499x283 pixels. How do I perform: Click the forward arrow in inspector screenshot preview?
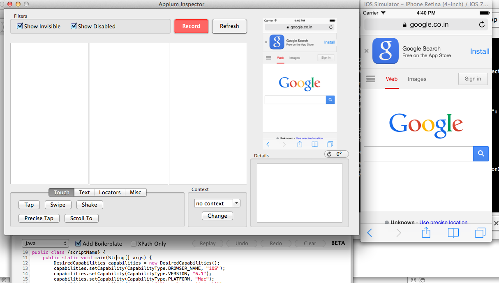tap(284, 144)
